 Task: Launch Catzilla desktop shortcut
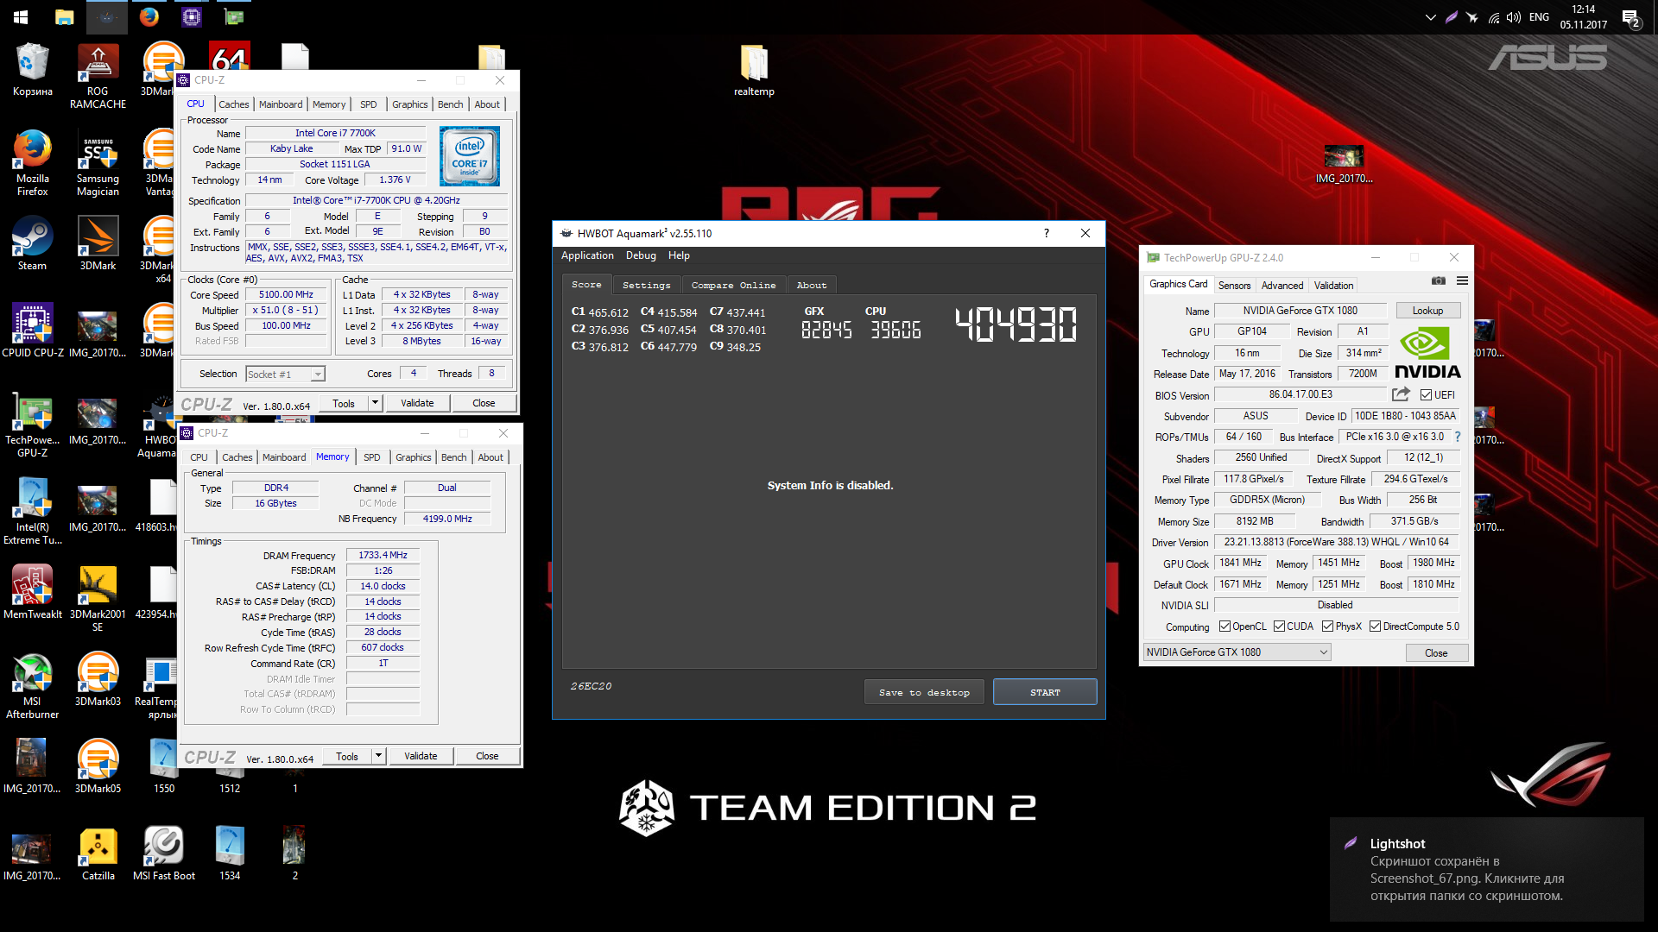(x=98, y=853)
